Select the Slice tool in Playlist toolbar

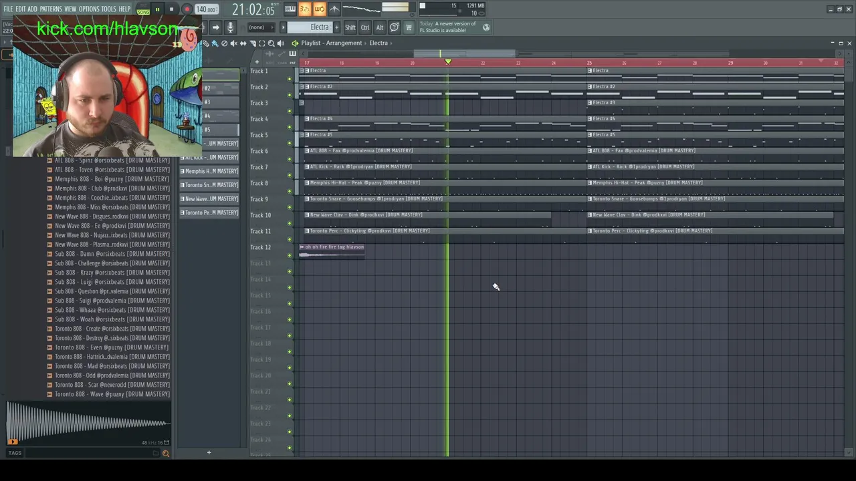pyautogui.click(x=253, y=43)
